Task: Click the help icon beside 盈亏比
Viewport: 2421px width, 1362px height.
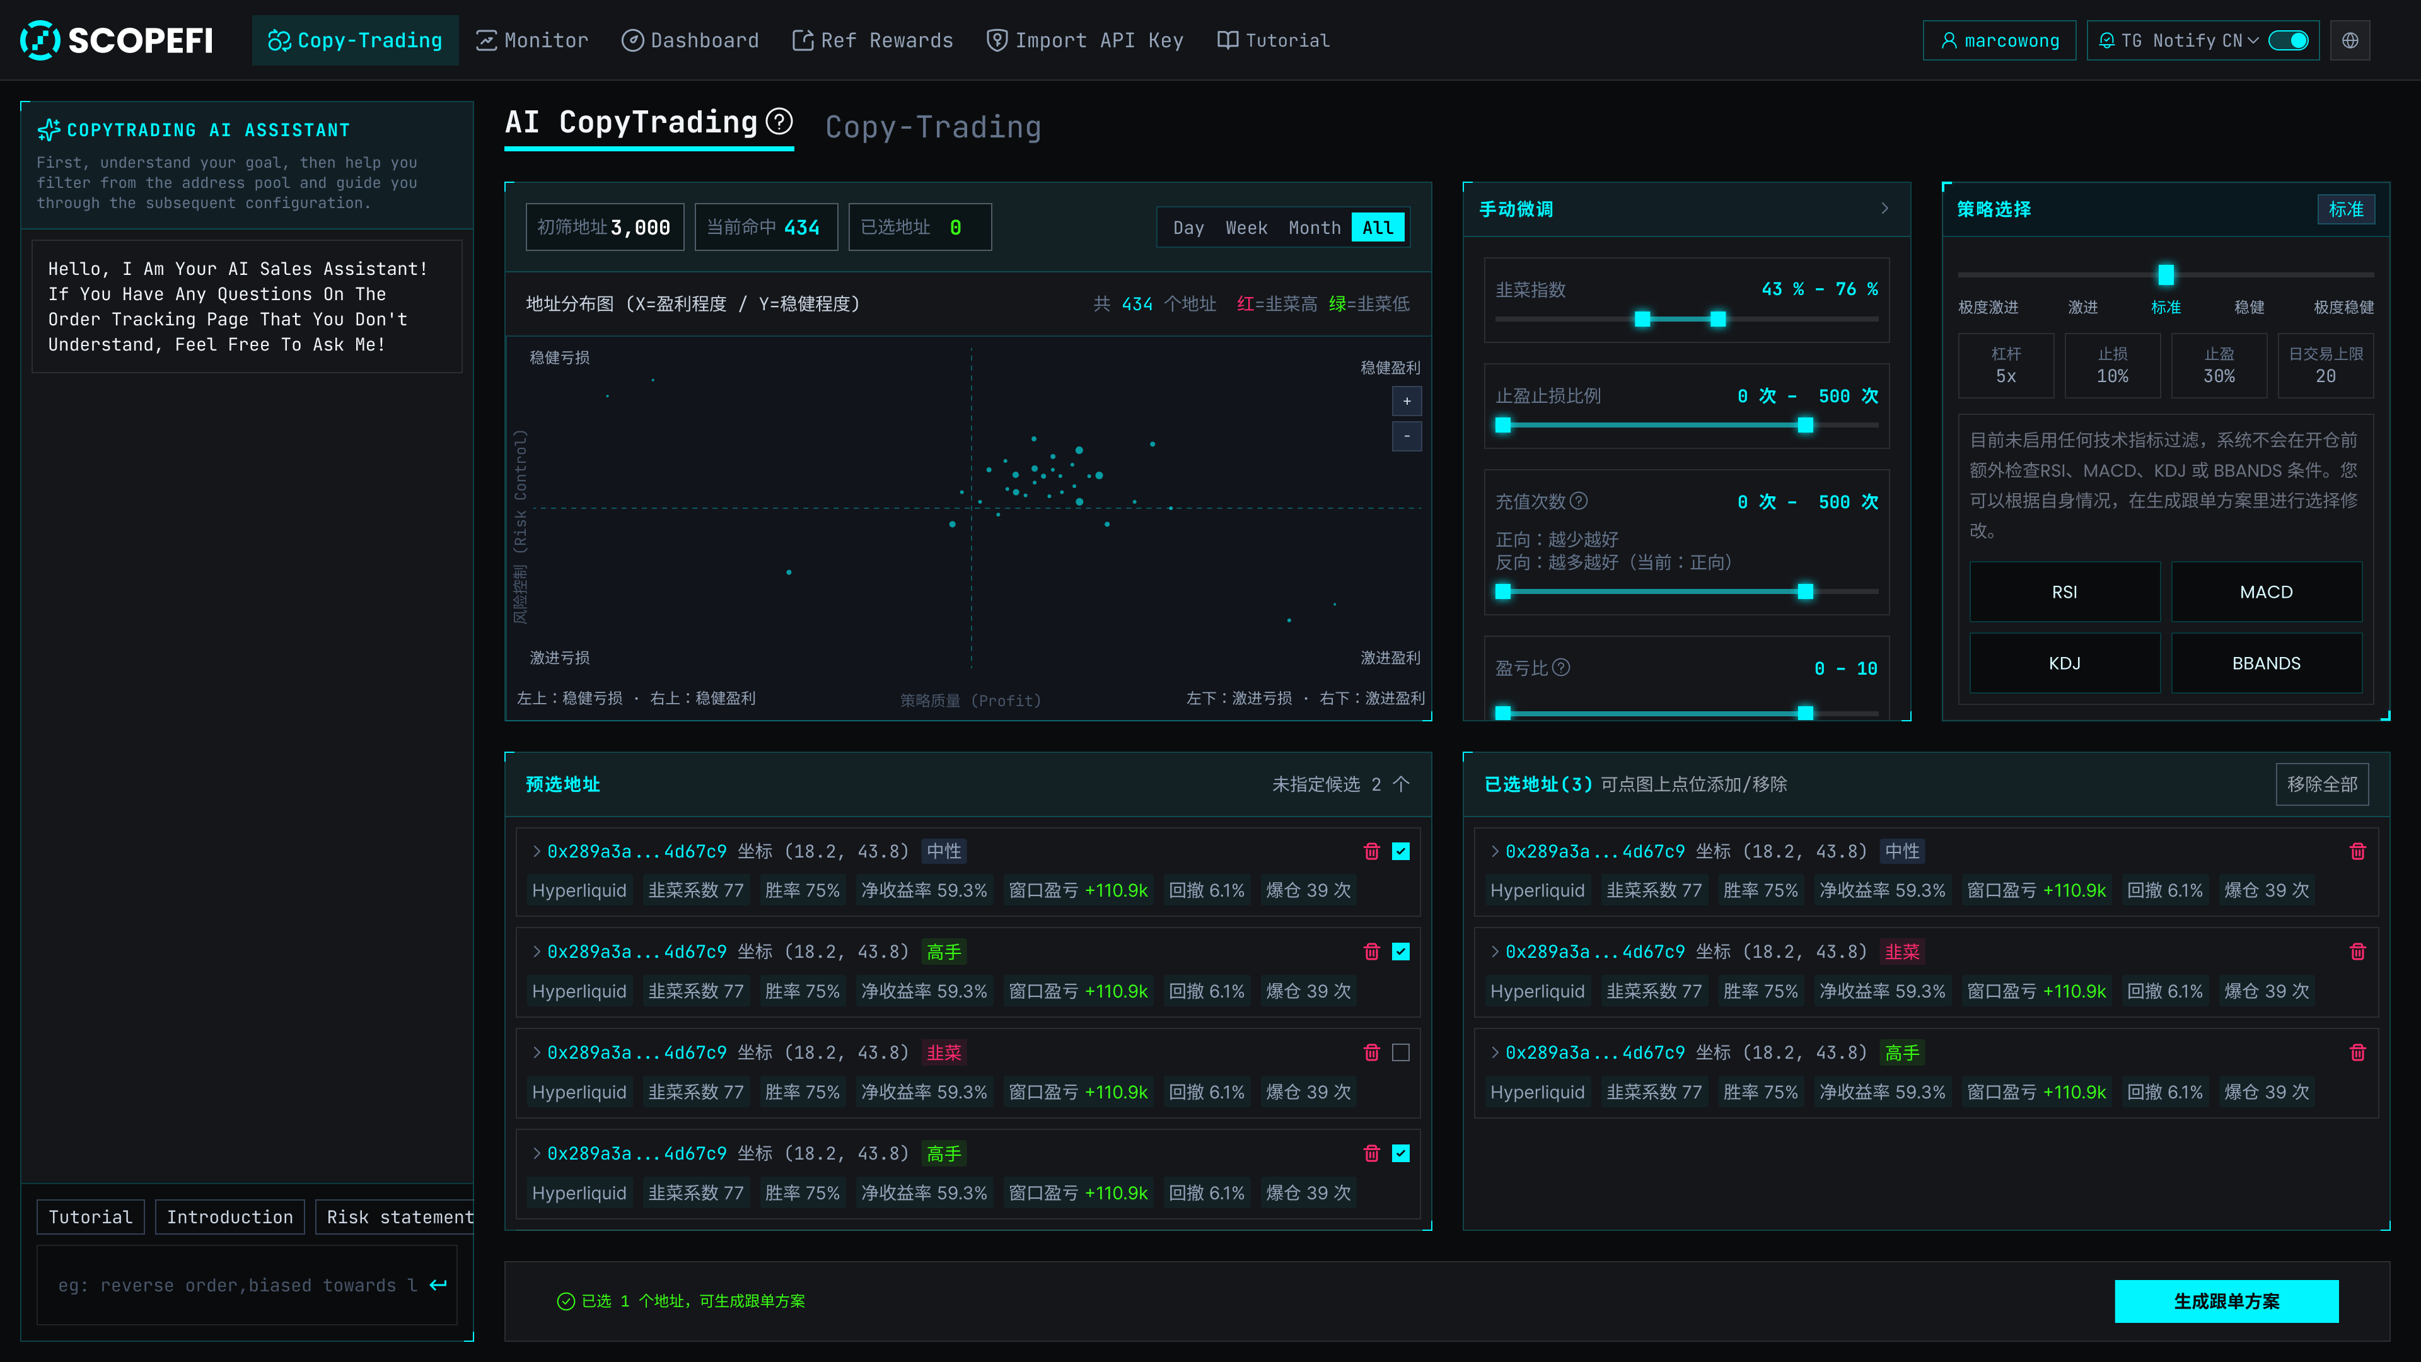Action: (x=1561, y=667)
